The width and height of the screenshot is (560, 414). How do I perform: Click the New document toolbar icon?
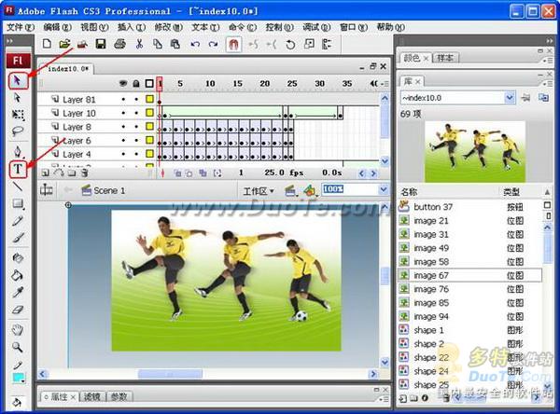pyautogui.click(x=47, y=44)
